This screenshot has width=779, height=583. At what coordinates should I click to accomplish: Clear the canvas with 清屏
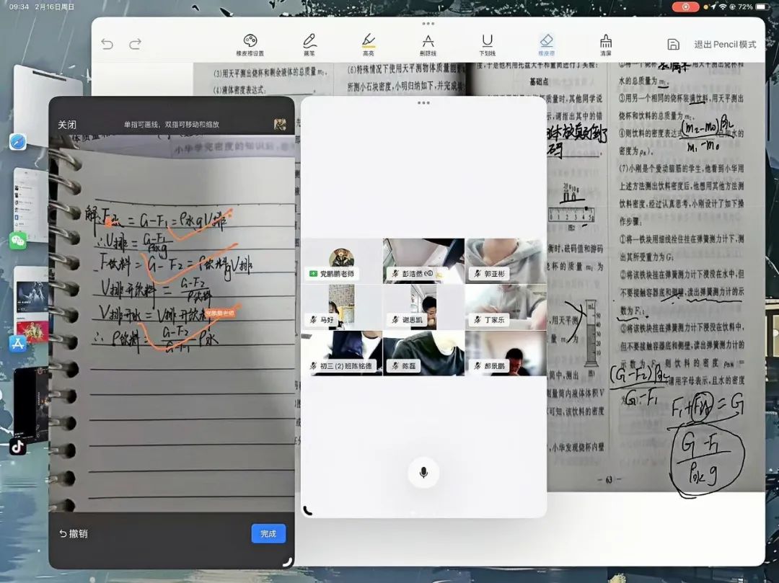[x=606, y=45]
